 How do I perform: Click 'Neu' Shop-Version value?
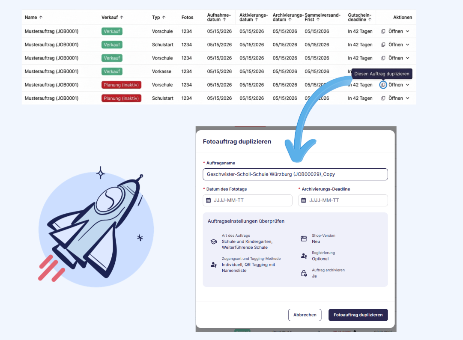tap(316, 242)
